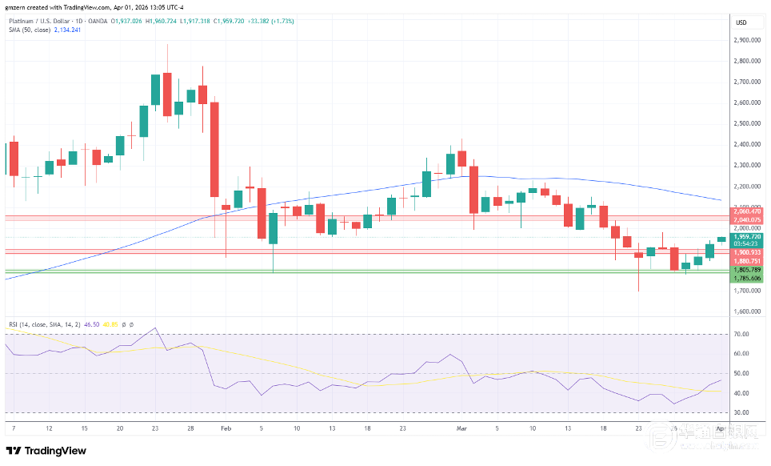Click the Mar label on the time axis
This screenshot has width=771, height=466.
(461, 428)
